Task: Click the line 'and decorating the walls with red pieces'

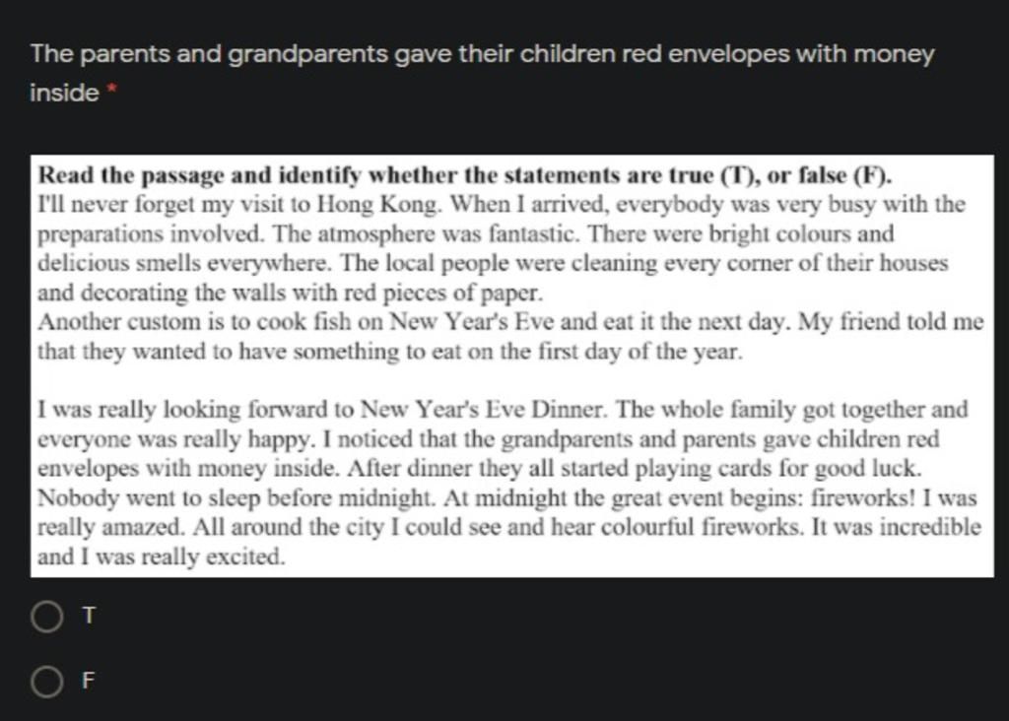Action: [x=291, y=293]
